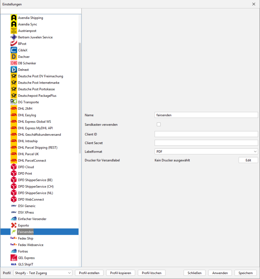Click the Profil erstellen button
Viewport: 260px width, 279px height.
click(x=89, y=273)
